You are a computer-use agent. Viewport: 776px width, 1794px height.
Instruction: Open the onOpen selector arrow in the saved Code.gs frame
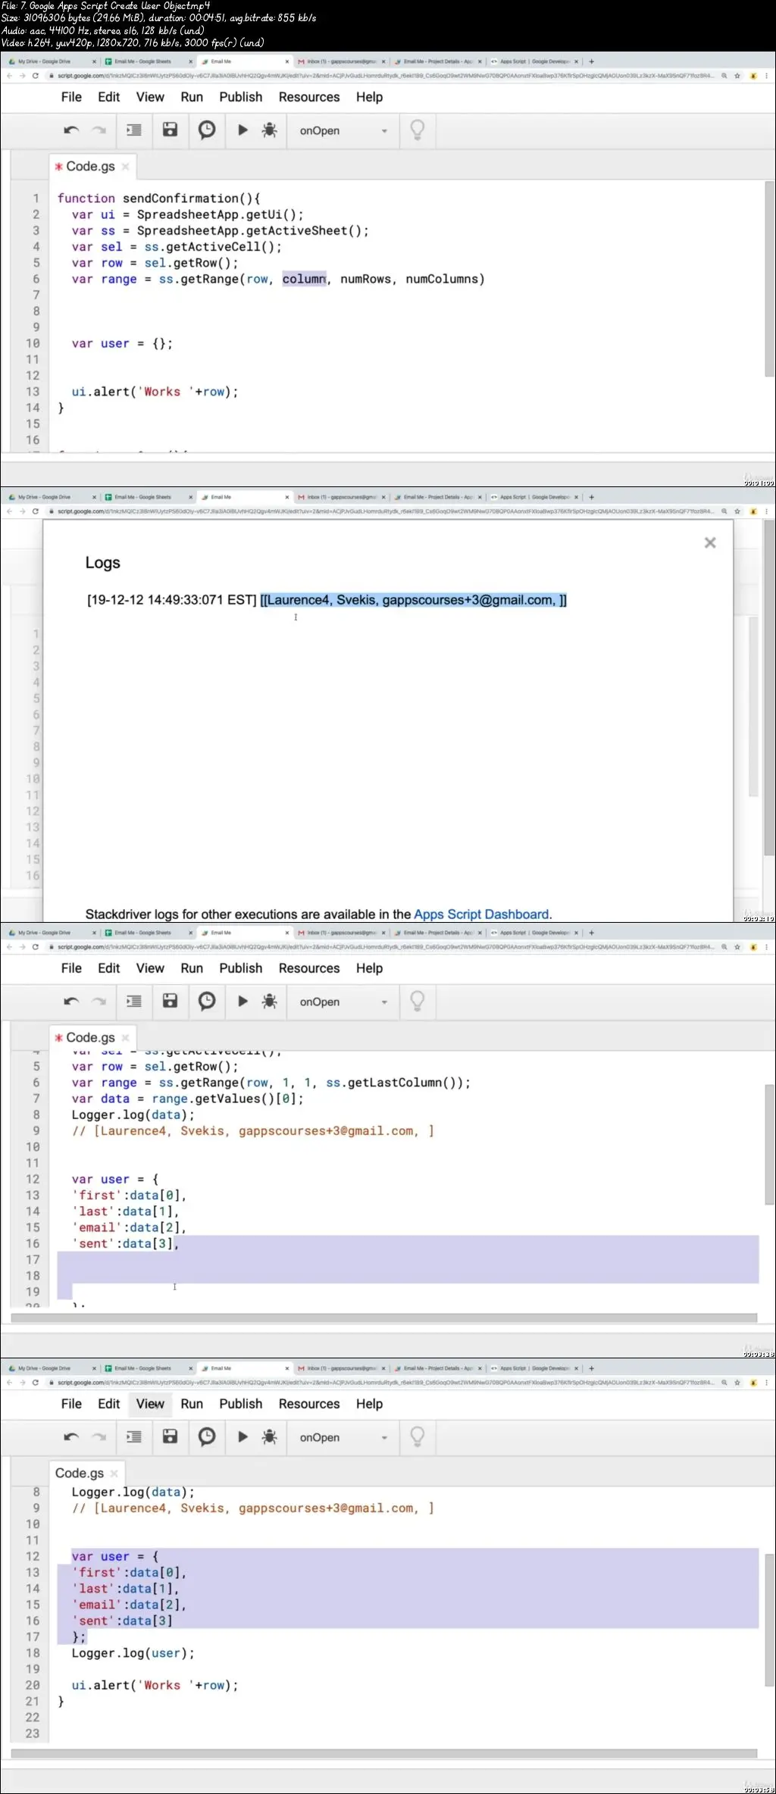384,1438
